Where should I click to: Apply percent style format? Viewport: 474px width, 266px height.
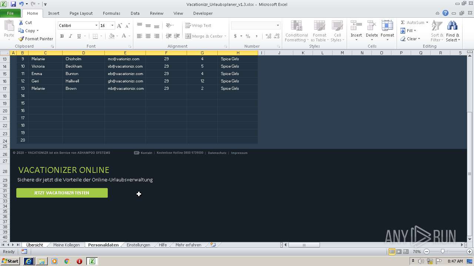tap(248, 36)
